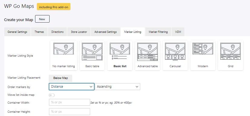Go to the Directions tab

[57, 32]
